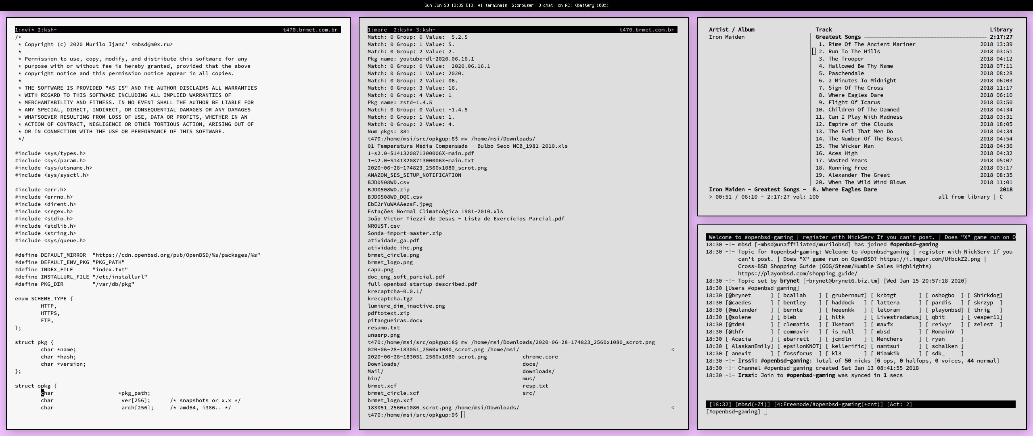Switch to the 2:browser workspace
The width and height of the screenshot is (1033, 436).
coord(522,5)
